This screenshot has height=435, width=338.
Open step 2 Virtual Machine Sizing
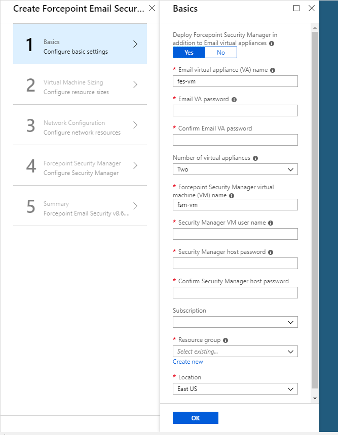point(80,84)
